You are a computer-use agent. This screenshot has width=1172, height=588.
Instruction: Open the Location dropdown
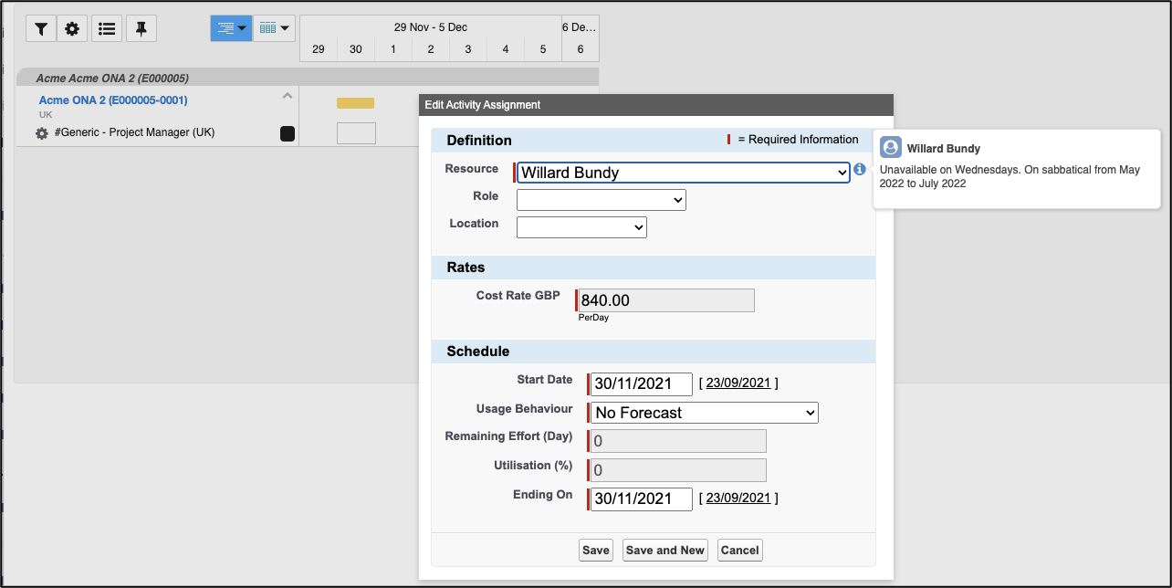[x=581, y=227]
